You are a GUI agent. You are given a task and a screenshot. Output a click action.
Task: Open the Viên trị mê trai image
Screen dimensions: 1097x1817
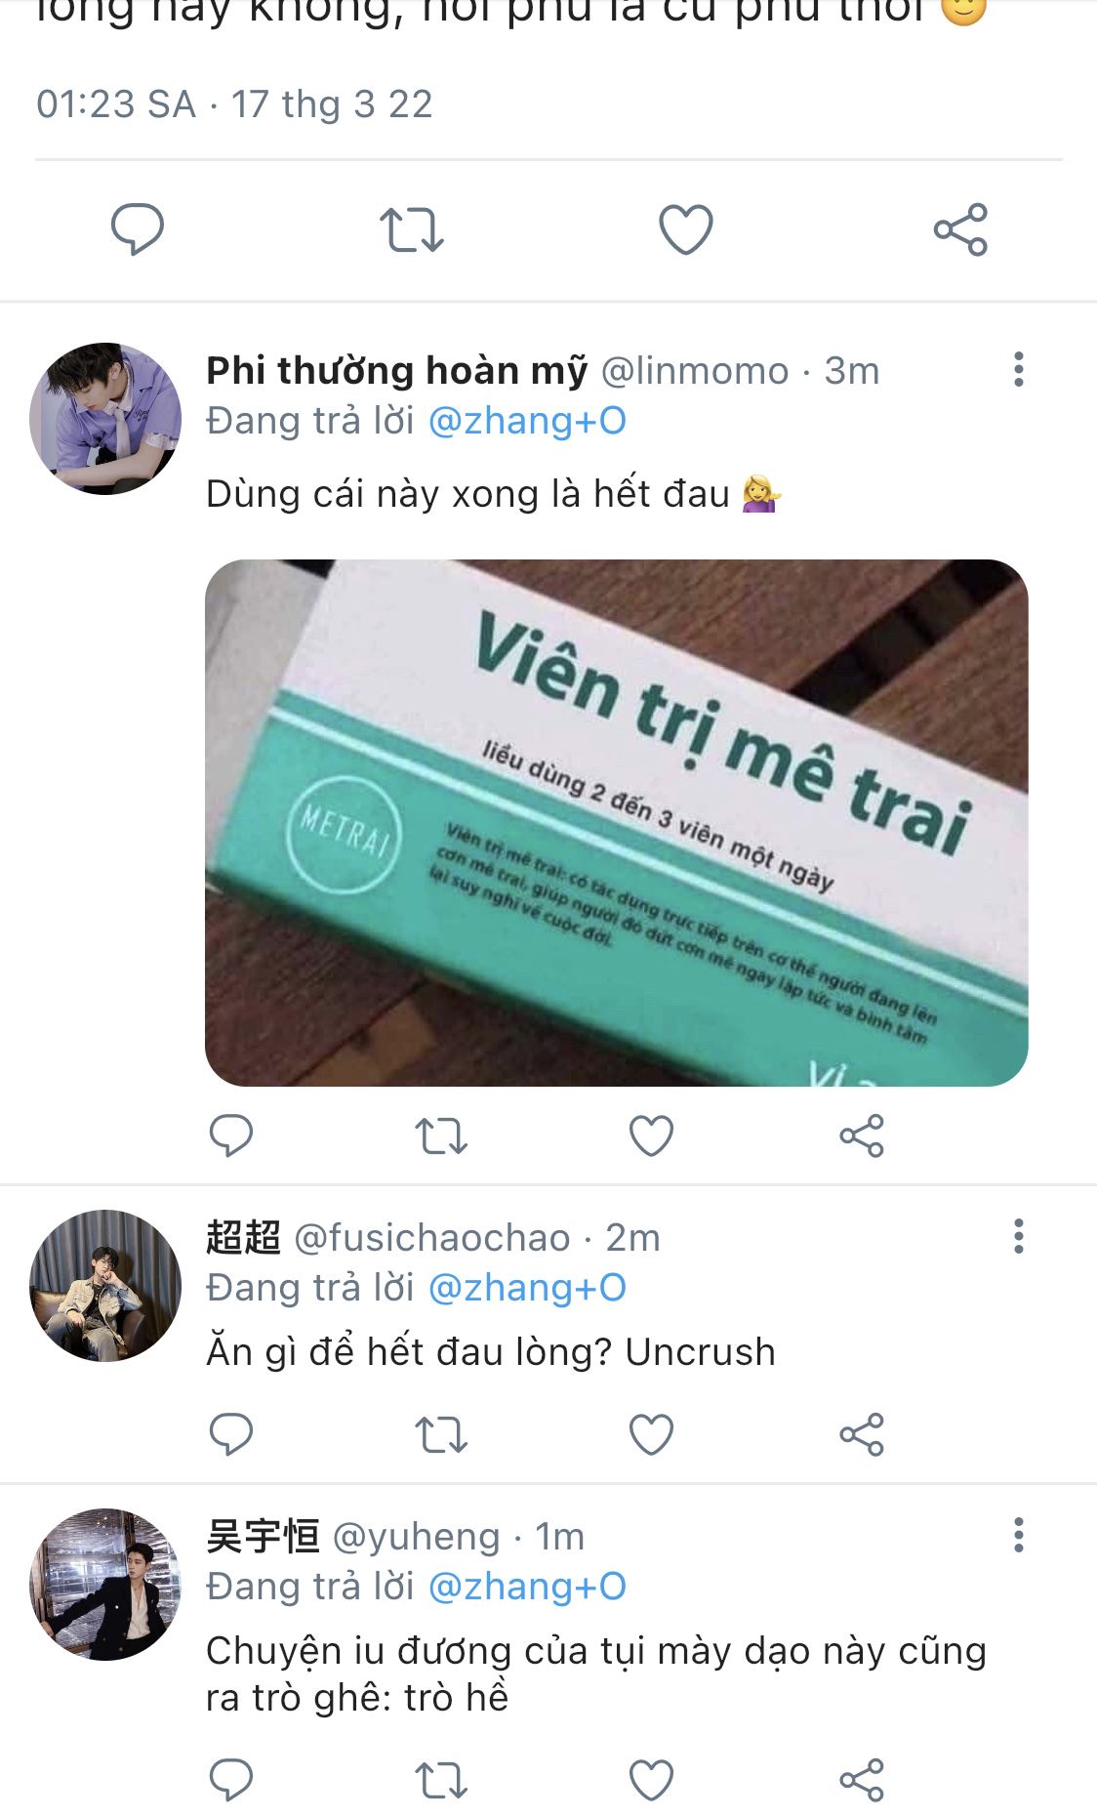617,822
